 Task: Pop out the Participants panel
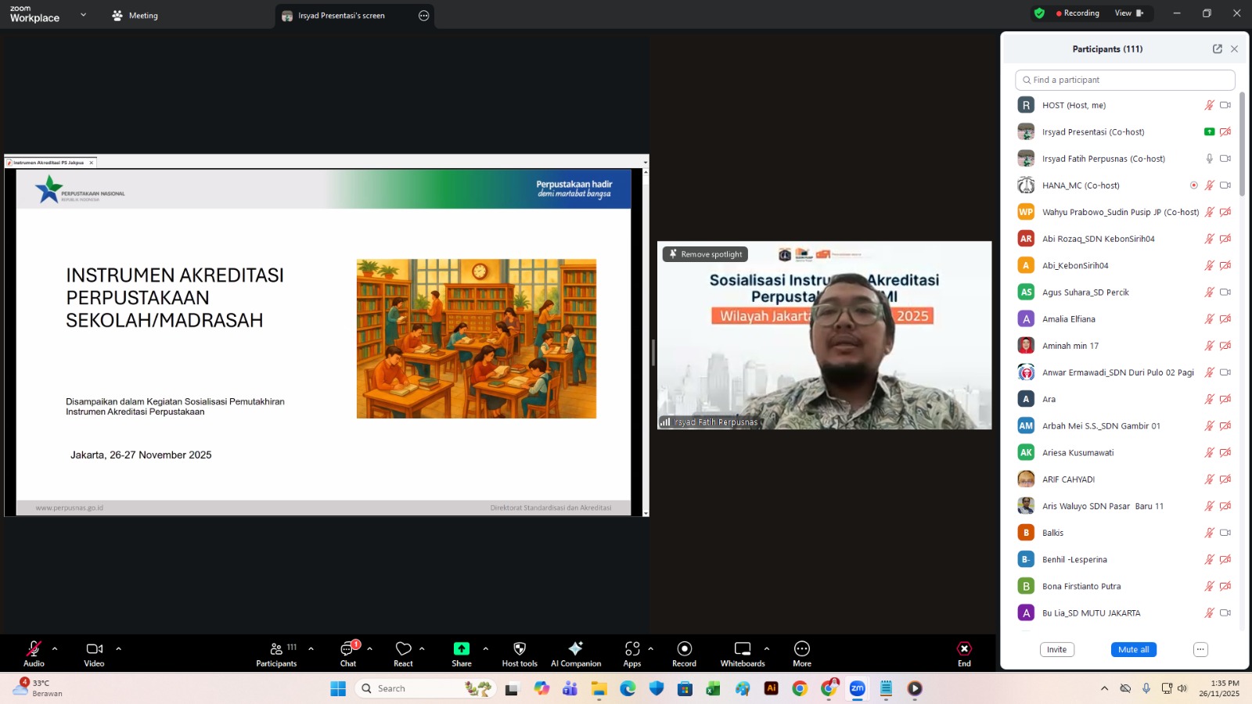point(1218,48)
